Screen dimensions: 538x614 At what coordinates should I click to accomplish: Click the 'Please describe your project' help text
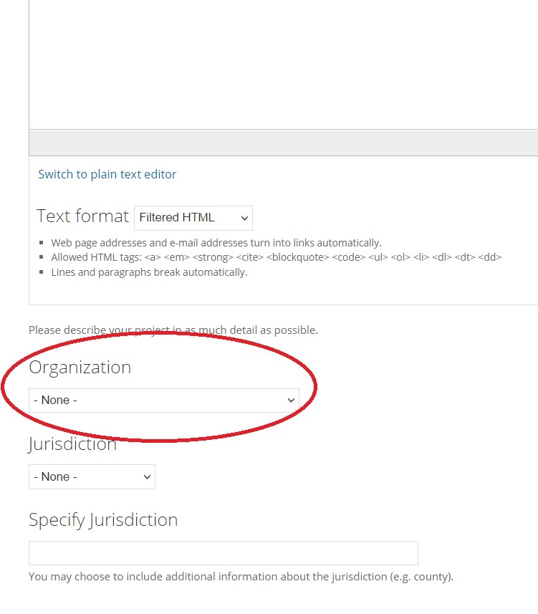pyautogui.click(x=173, y=330)
